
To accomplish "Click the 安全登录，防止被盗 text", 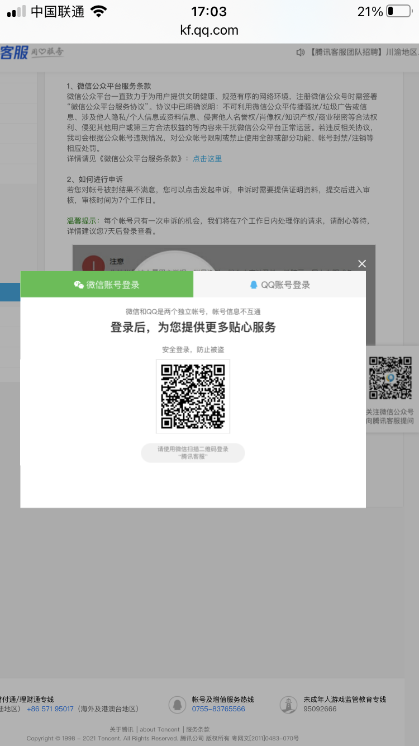I will 193,350.
